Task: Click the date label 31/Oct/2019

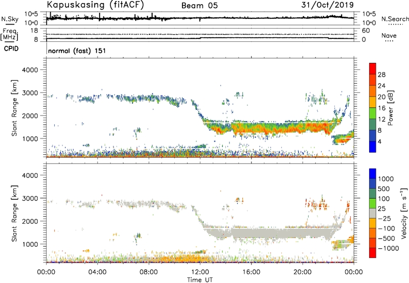Action: click(x=327, y=5)
